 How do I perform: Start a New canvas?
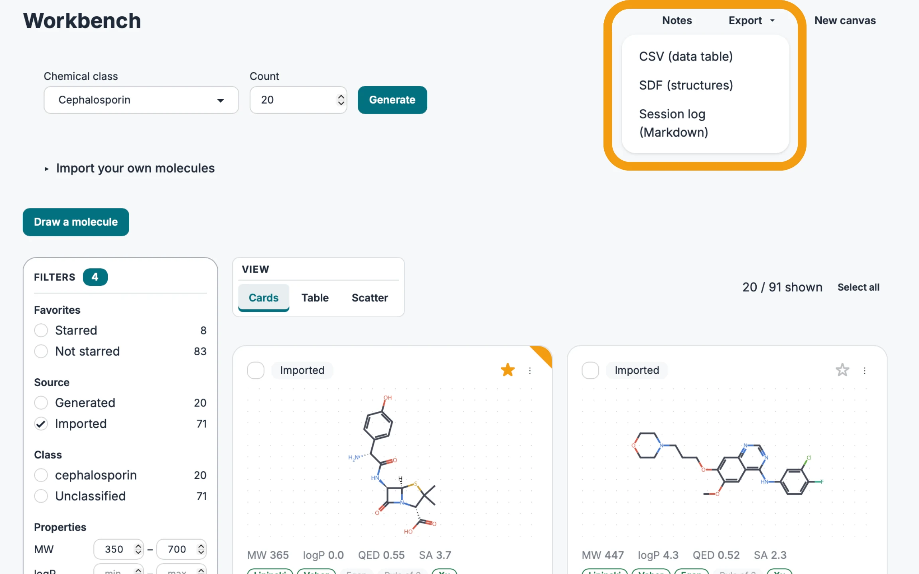pyautogui.click(x=845, y=20)
